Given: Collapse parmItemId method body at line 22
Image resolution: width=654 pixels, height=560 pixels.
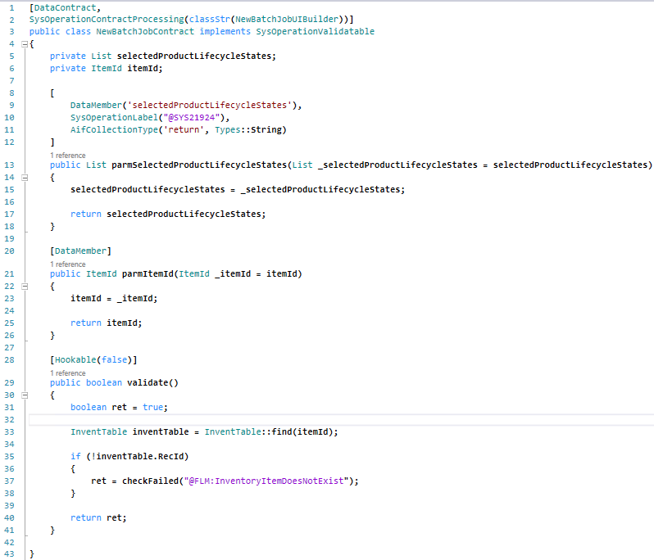Looking at the screenshot, I should [x=25, y=287].
